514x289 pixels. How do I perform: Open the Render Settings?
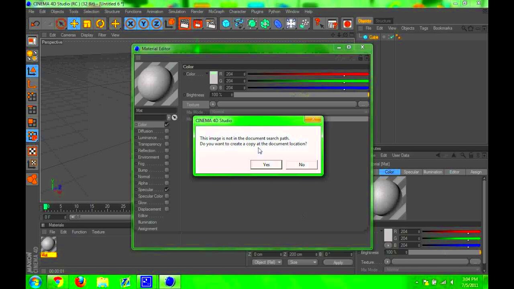click(211, 24)
